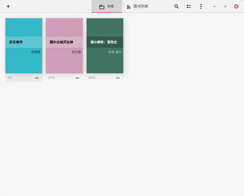
Task: Expand the more-options dots under 额尔古纳河右岸
Action: 77,78
